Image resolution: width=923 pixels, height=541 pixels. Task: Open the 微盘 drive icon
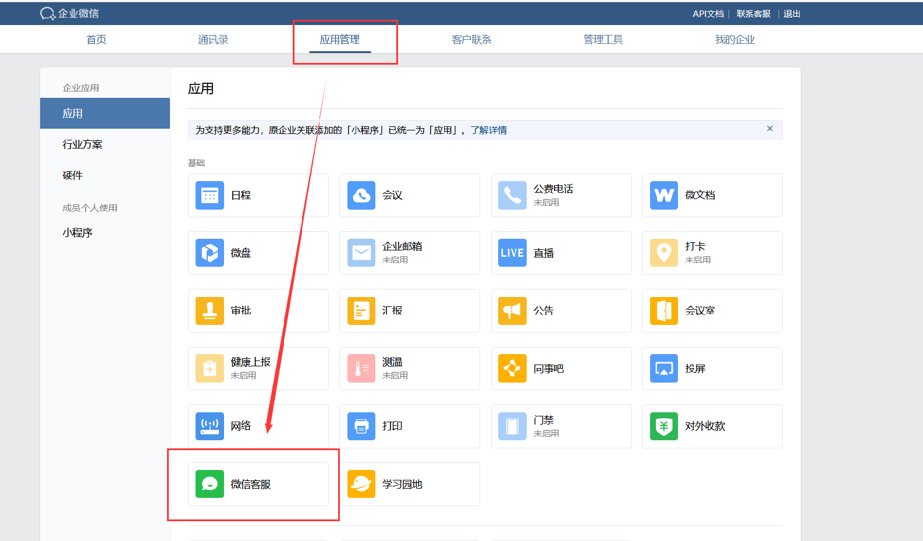210,253
